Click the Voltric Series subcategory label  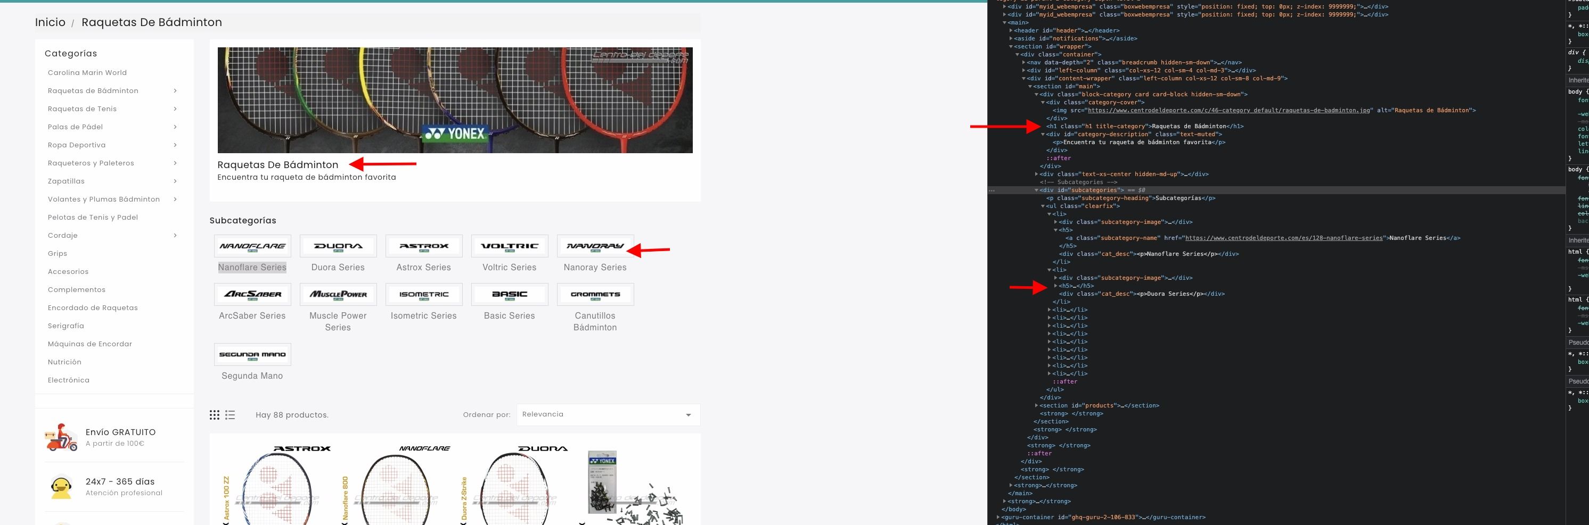510,268
